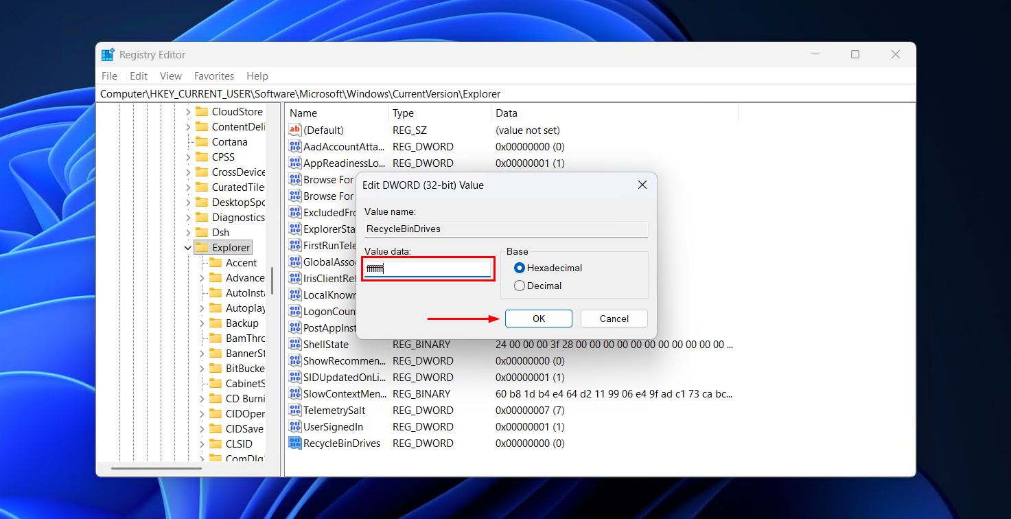Screen dimensions: 1011x519
Task: Expand the CPSS tree node
Action: pos(188,157)
